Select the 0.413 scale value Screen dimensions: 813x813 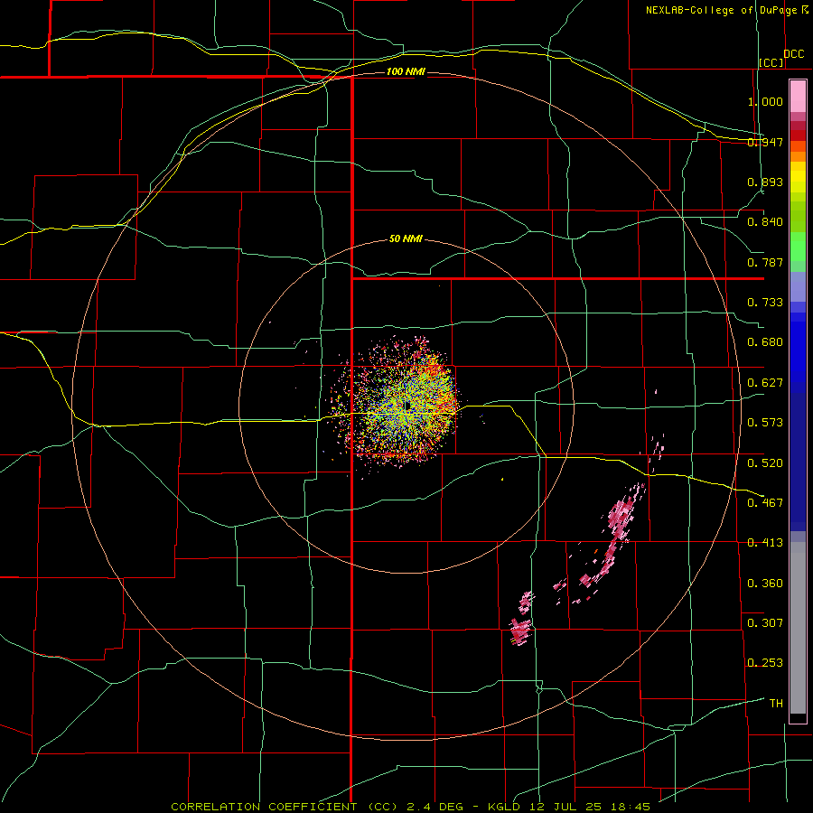pyautogui.click(x=765, y=543)
